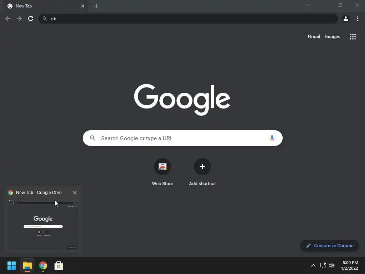The height and width of the screenshot is (274, 365).
Task: Open the Windows Start menu
Action: (12, 265)
